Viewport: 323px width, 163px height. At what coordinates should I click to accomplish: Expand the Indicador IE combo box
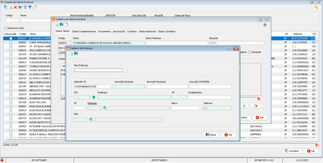coord(110,87)
